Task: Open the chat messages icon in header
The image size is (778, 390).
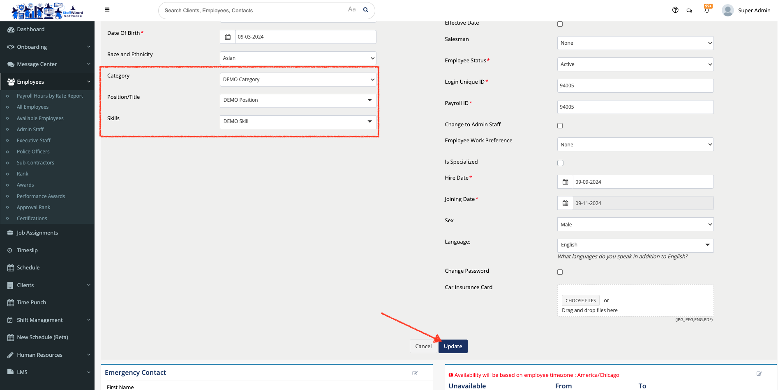Action: [689, 11]
